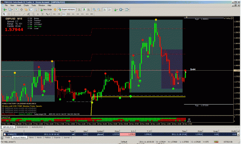
Task: Zoom in the chart
Action: (94, 10)
